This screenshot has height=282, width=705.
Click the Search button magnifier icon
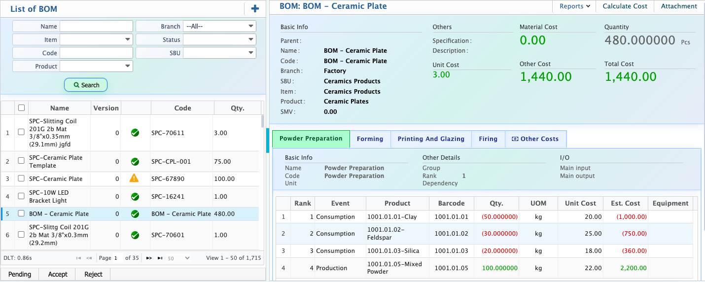[x=76, y=85]
